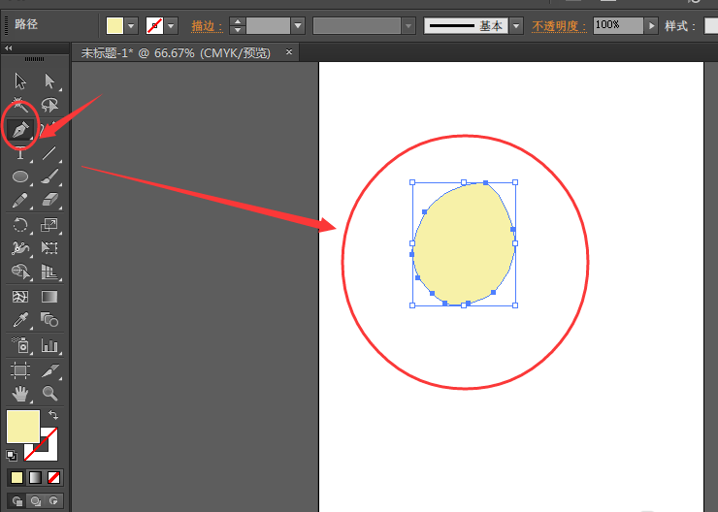Viewport: 718px width, 512px height.
Task: Select the Scale tool
Action: coord(49,225)
